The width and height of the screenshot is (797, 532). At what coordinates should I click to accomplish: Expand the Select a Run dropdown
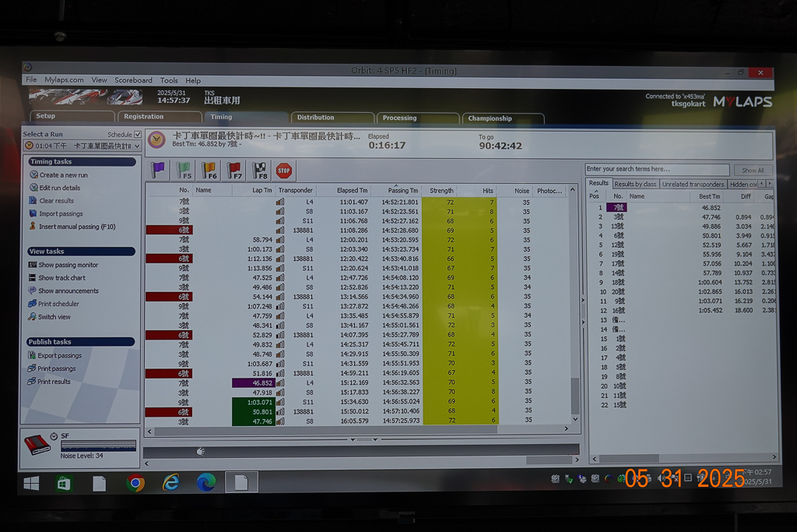(137, 146)
